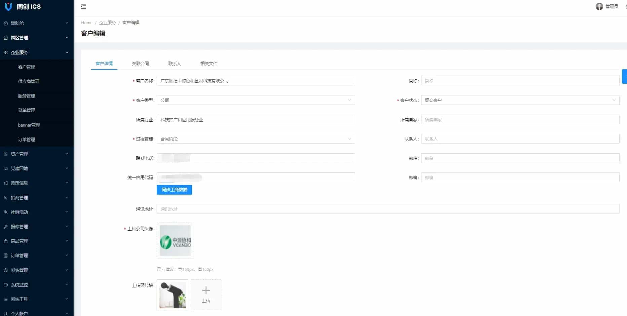Click the 商品管理 bag icon
627x316 pixels.
point(6,241)
